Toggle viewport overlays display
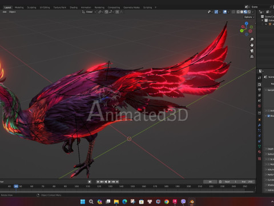Screen dimensions: 274x206 225,12
